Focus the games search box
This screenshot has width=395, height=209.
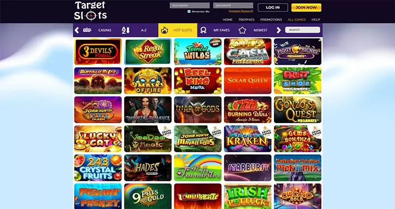pos(303,30)
